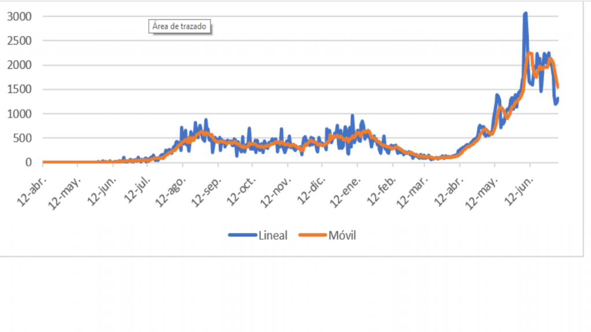Select the "Lineal" legend entry text
Image resolution: width=591 pixels, height=332 pixels.
(x=274, y=235)
